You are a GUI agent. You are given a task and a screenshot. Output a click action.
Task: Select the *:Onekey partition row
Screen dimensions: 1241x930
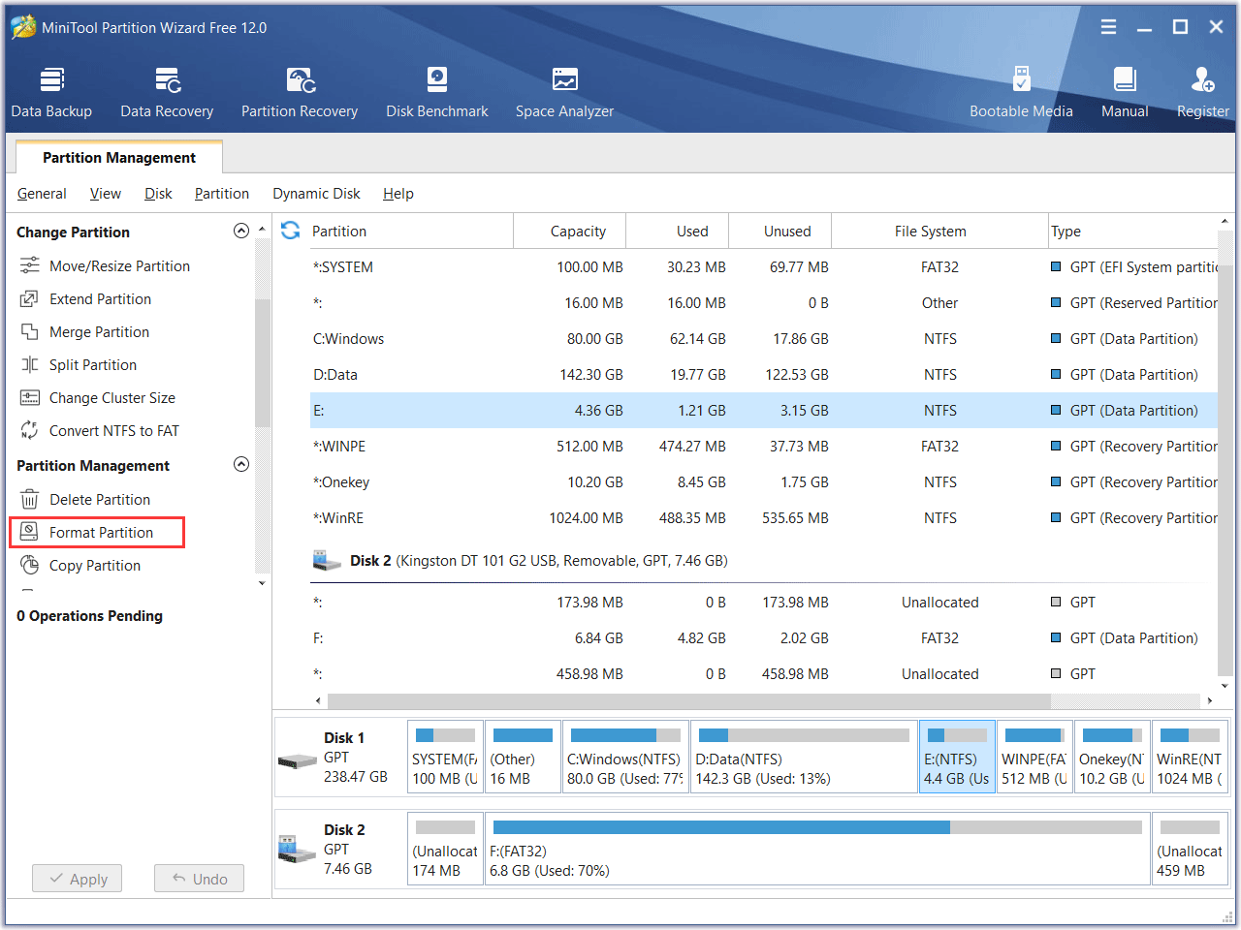point(763,481)
